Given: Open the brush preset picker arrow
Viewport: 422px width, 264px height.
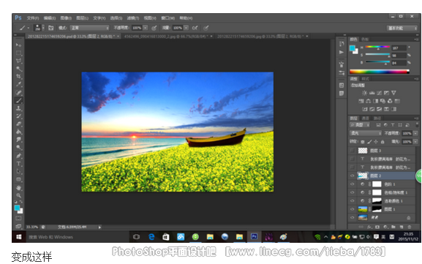Looking at the screenshot, I should coord(43,28).
